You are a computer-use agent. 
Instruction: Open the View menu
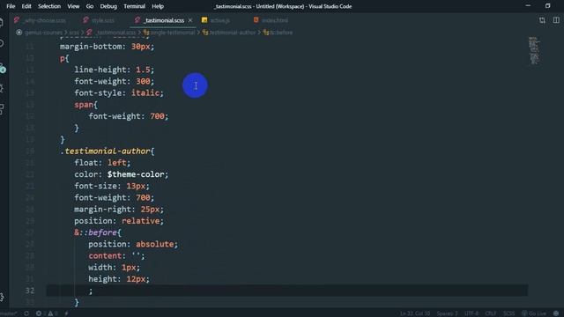tap(73, 6)
